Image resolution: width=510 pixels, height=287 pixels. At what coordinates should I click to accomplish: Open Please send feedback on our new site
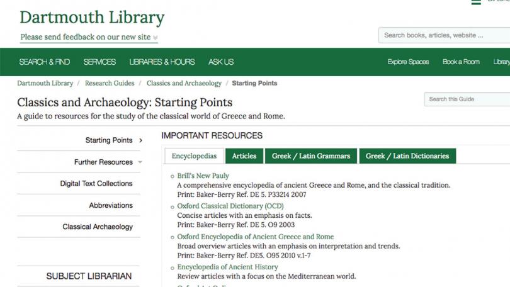click(86, 37)
